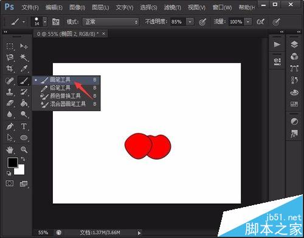This screenshot has height=238, width=304.
Task: Open the status bar info arrow
Action: pos(139,233)
